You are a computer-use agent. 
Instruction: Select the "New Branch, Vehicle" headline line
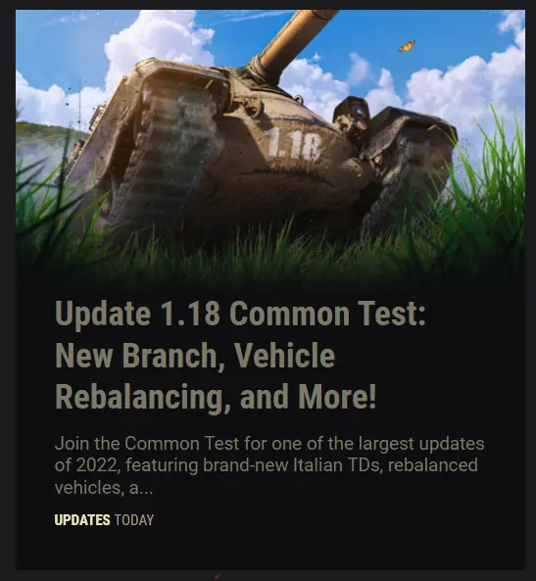[x=195, y=355]
